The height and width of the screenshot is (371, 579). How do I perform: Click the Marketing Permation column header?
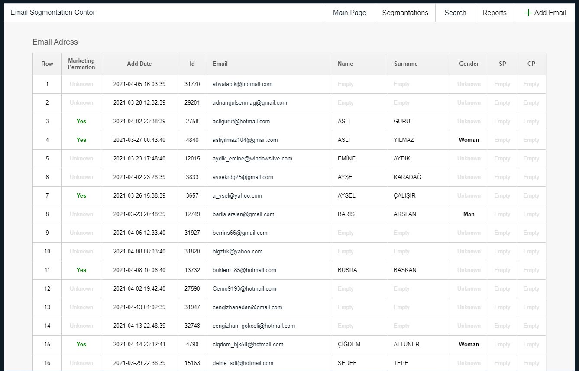81,64
